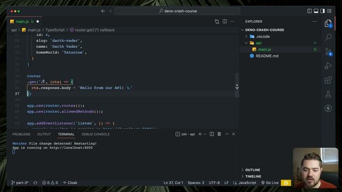The width and height of the screenshot is (342, 192).
Task: Open README.md in the Explorer
Action: point(267,56)
